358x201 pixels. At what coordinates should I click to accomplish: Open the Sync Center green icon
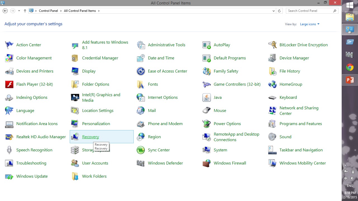141,150
